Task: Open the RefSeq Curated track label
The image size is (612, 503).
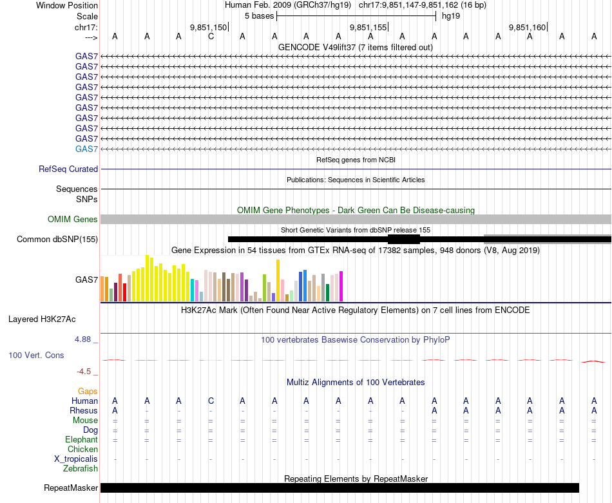Action: [68, 169]
